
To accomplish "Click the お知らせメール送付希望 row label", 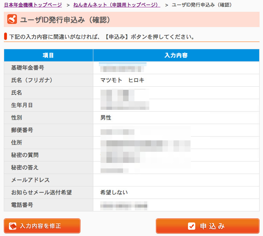I will 41,193.
